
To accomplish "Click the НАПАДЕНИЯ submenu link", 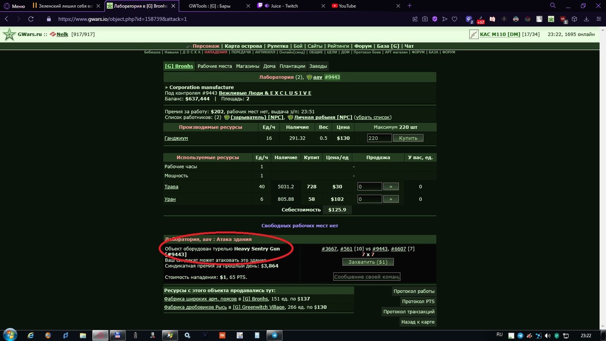I will coord(216,52).
